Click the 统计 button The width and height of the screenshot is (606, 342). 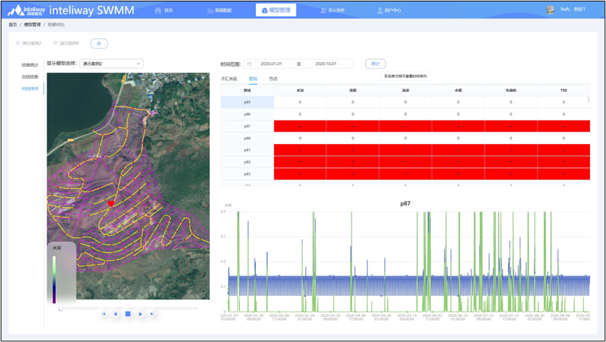click(x=375, y=63)
